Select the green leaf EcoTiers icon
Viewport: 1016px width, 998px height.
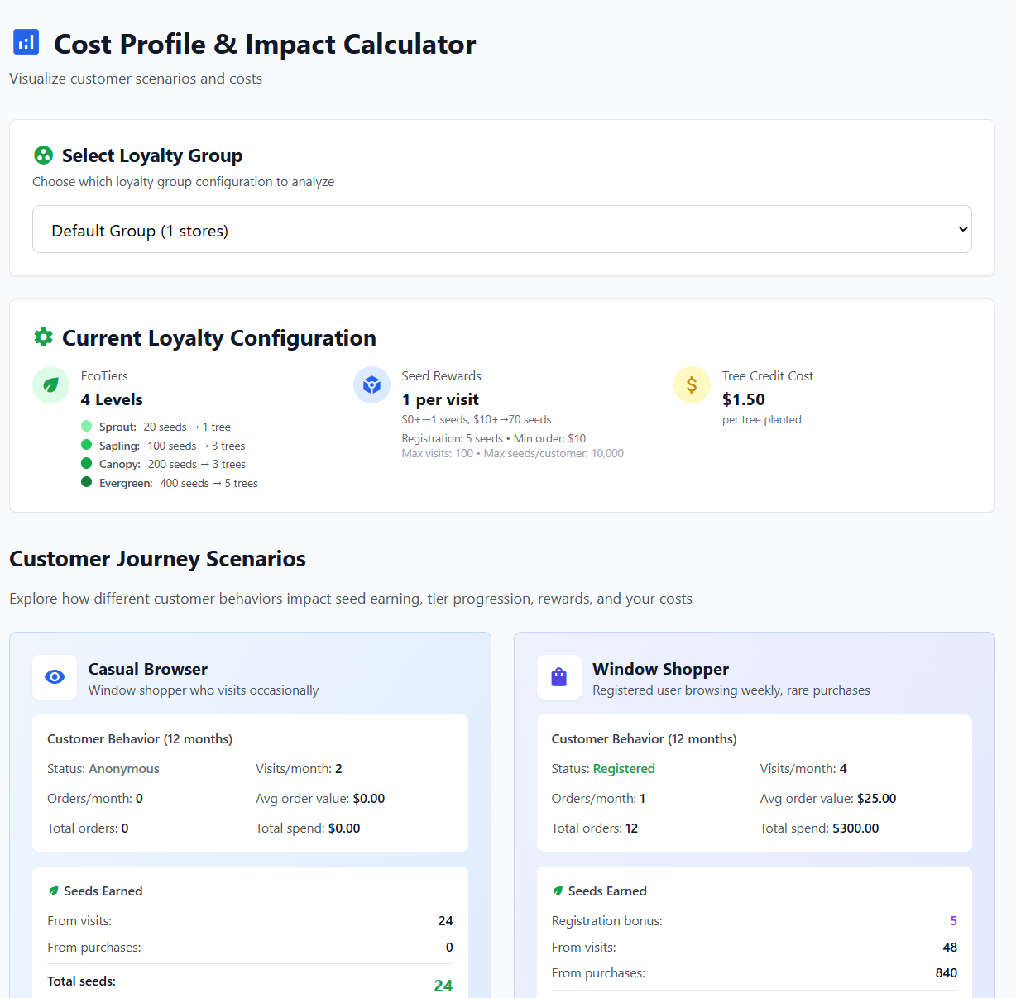pos(51,384)
